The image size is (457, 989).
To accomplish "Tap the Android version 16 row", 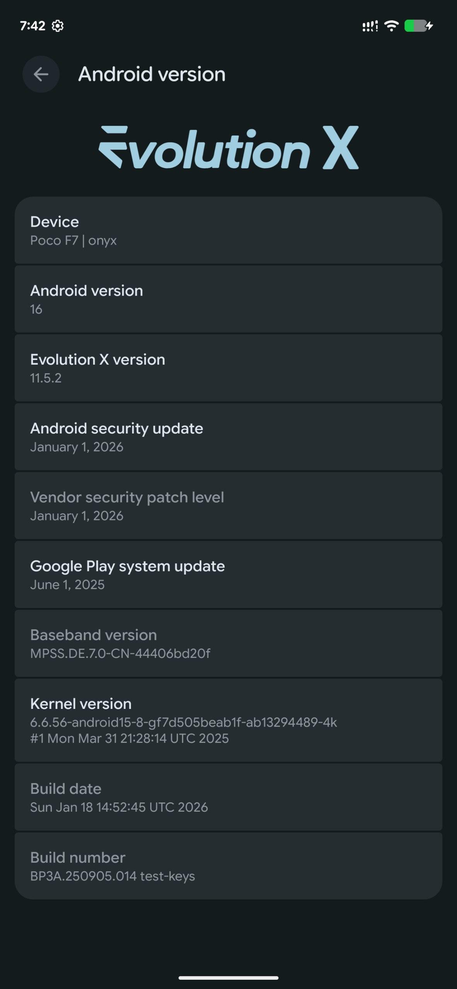I will [x=228, y=299].
